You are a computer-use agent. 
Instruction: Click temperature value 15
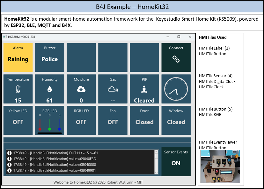pyautogui.click(x=18, y=100)
